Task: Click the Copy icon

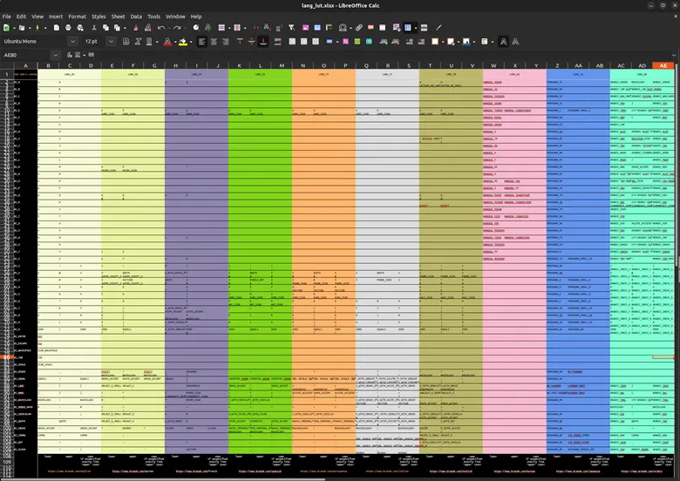Action: 105,28
